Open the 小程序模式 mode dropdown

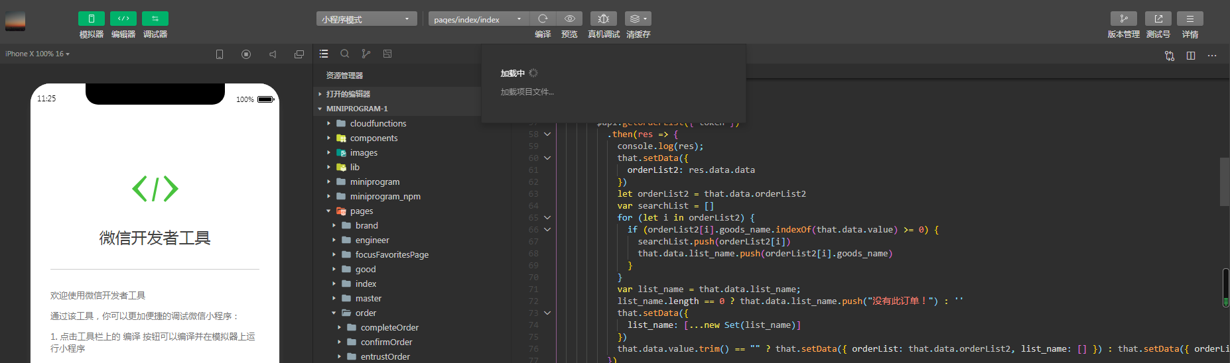pos(366,19)
